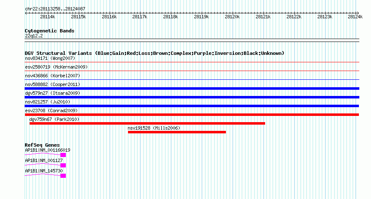
Task: Click the magenta exon box of NM_145730
Action: [x=63, y=176]
